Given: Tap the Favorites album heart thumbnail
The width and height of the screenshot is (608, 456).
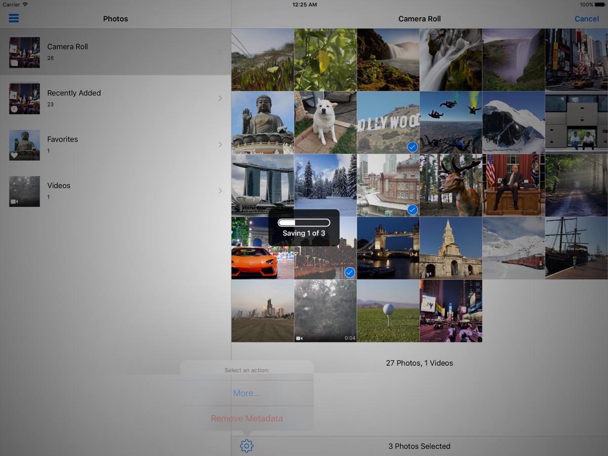Looking at the screenshot, I should click(24, 145).
